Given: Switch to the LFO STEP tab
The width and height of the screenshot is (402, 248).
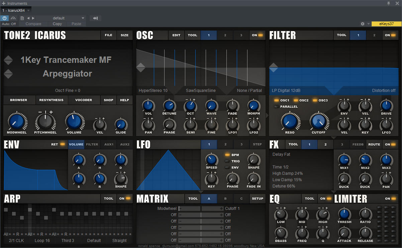Looking at the screenshot, I should [258, 144].
